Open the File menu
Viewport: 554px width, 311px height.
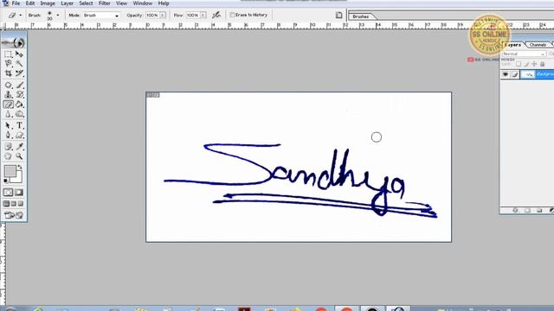(16, 3)
